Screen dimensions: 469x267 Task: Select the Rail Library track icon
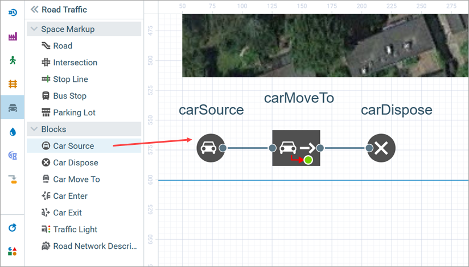point(12,84)
